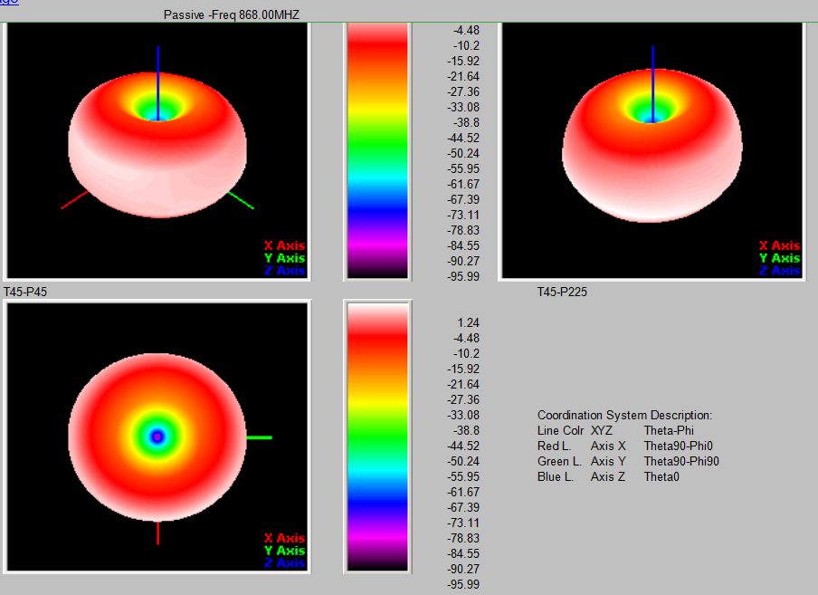Click the Passive -Freq 868.00MHZ title
818x595 pixels.
231,14
